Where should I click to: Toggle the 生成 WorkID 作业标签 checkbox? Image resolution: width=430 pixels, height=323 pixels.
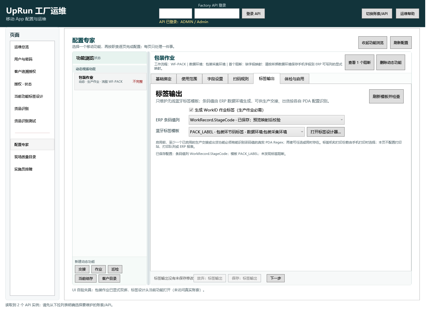pyautogui.click(x=191, y=110)
